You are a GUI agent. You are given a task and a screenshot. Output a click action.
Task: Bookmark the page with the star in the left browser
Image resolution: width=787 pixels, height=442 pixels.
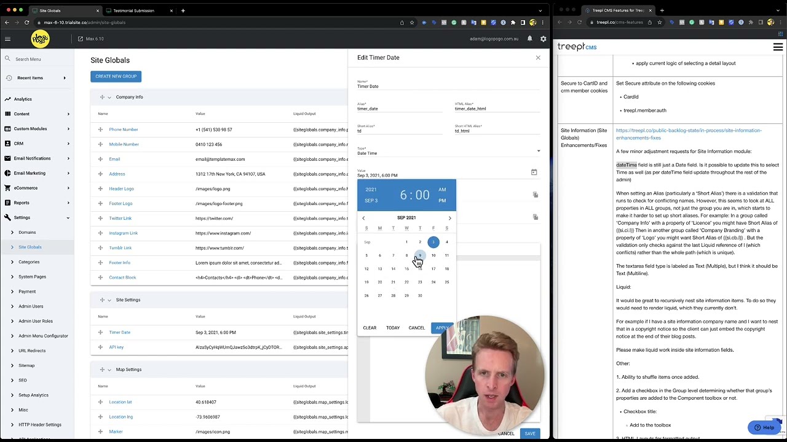pyautogui.click(x=412, y=22)
